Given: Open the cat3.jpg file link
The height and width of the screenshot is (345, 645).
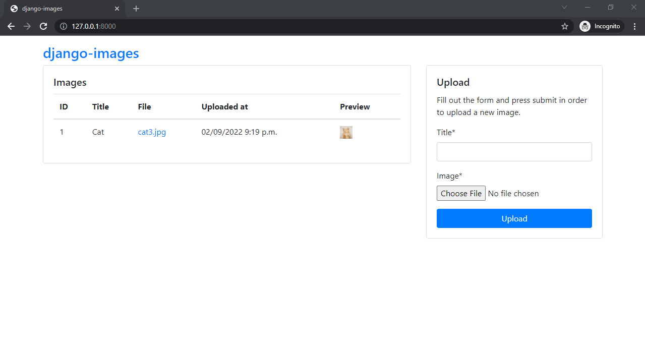Looking at the screenshot, I should pyautogui.click(x=151, y=132).
